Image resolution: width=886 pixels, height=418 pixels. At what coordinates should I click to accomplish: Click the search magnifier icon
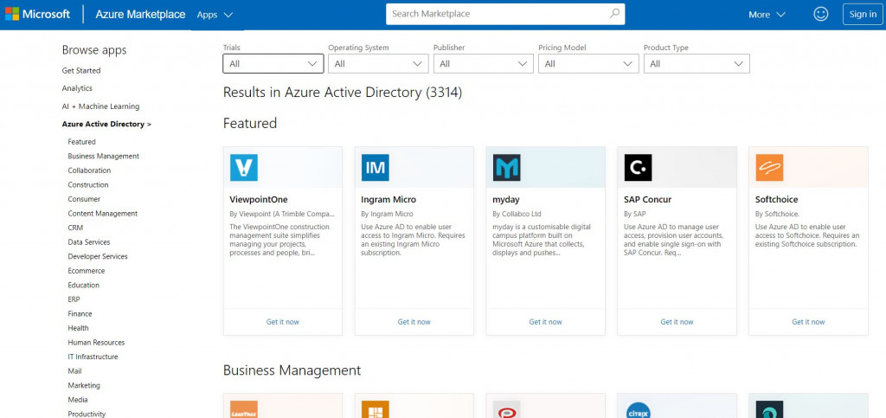point(614,14)
